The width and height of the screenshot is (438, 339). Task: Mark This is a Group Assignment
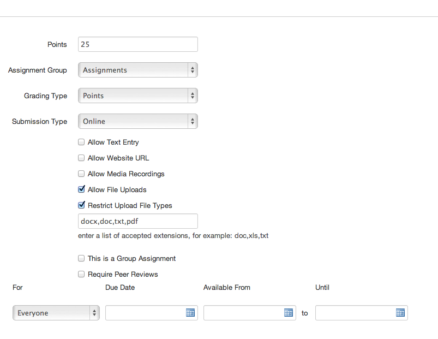click(x=81, y=258)
